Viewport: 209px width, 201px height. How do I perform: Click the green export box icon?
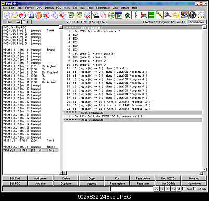71,15
